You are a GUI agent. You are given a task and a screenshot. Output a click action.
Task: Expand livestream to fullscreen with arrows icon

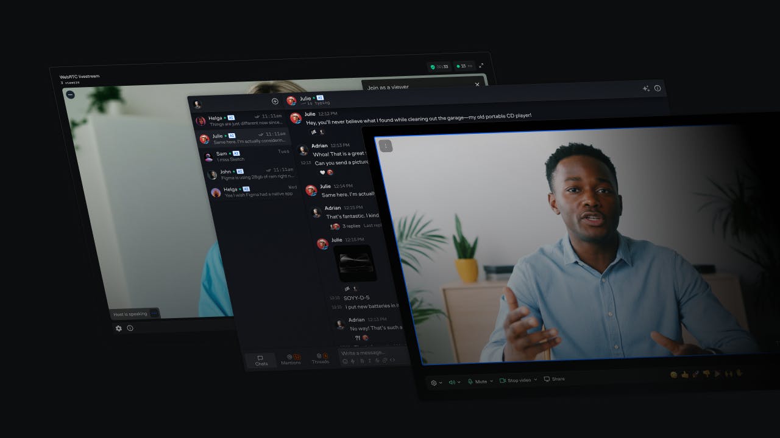[x=481, y=66]
